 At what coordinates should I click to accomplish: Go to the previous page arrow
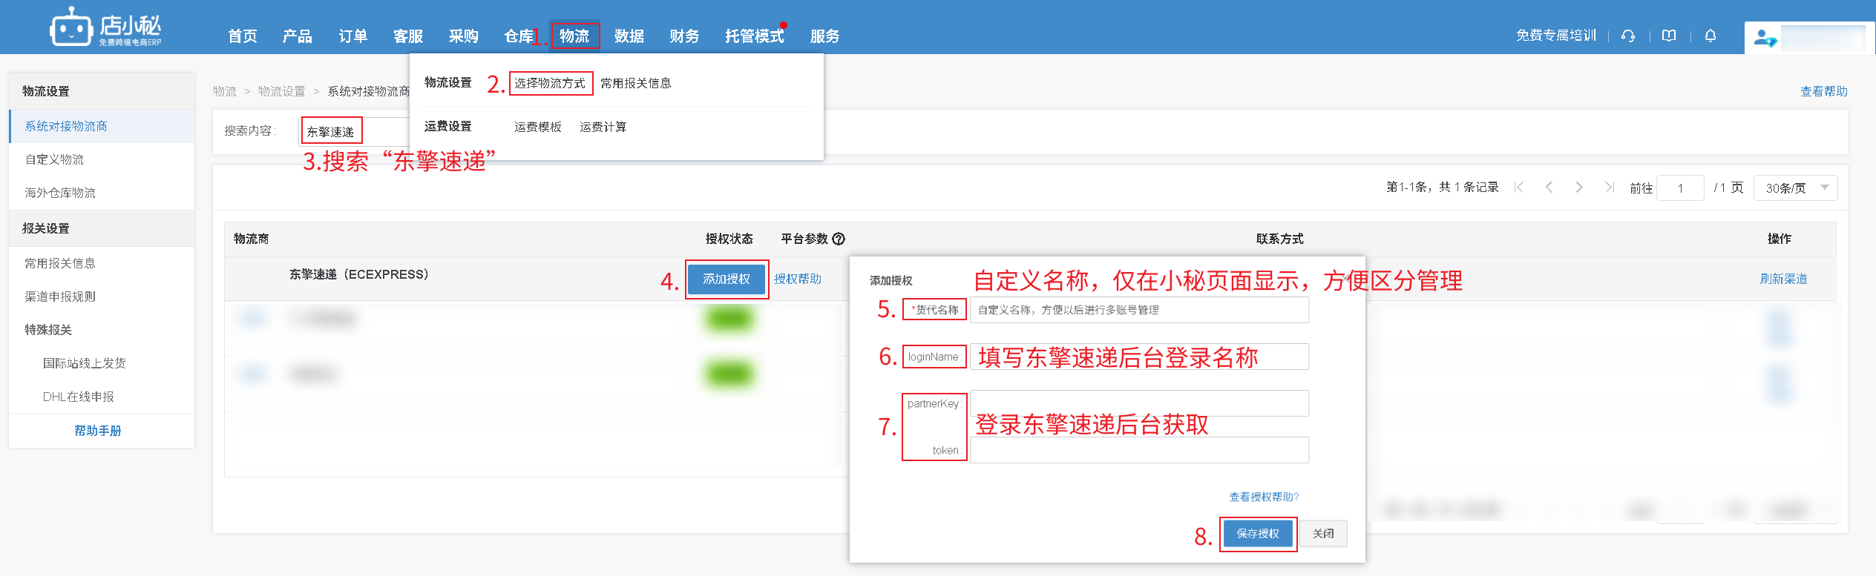pos(1549,188)
